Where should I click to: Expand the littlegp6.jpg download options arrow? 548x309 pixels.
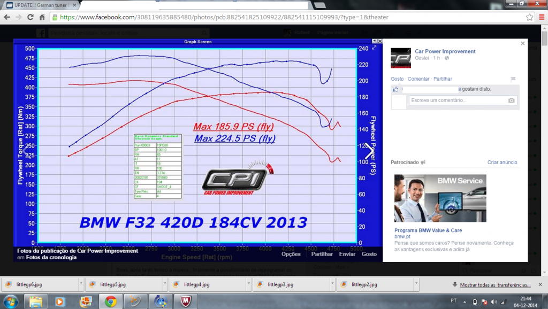coord(81,283)
